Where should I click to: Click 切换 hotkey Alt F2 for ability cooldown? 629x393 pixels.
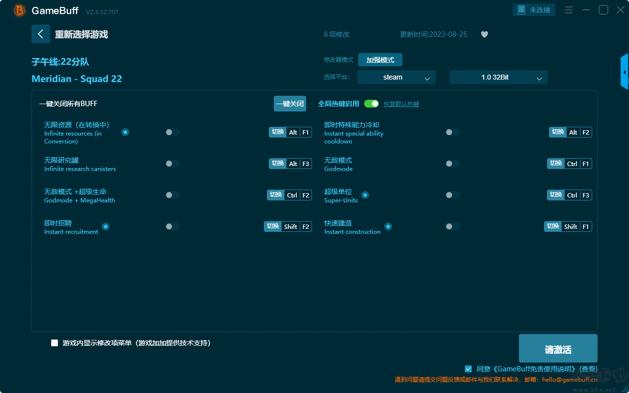(571, 132)
